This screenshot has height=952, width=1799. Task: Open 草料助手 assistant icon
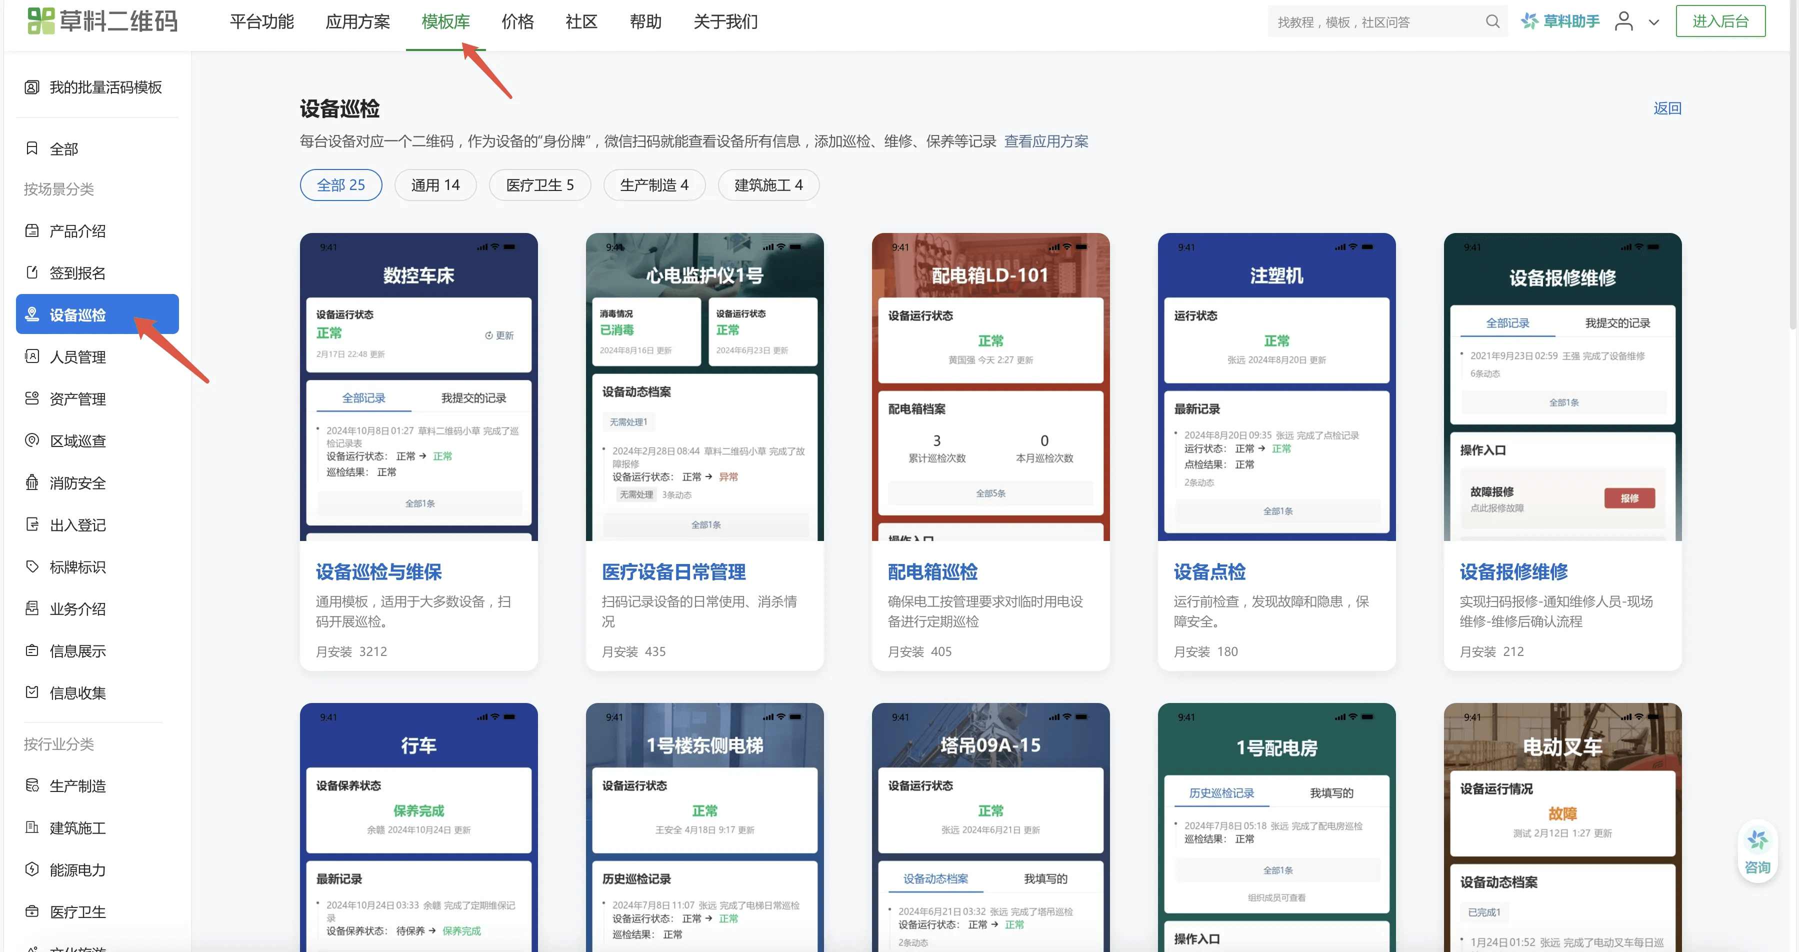point(1529,21)
